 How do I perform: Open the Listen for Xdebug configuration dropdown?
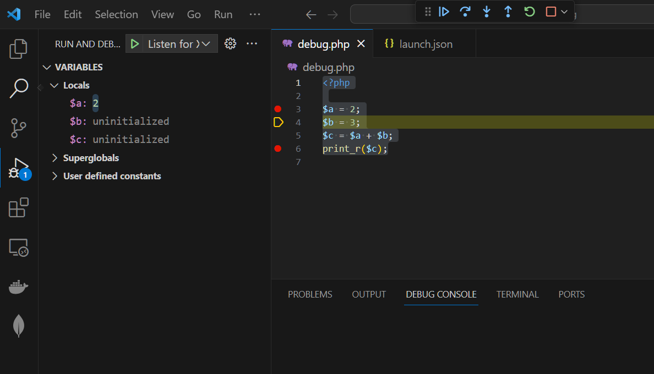pyautogui.click(x=206, y=44)
